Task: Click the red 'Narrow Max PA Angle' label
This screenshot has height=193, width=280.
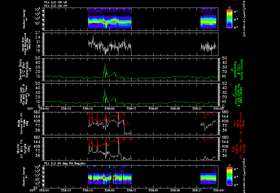Action: click(239, 123)
